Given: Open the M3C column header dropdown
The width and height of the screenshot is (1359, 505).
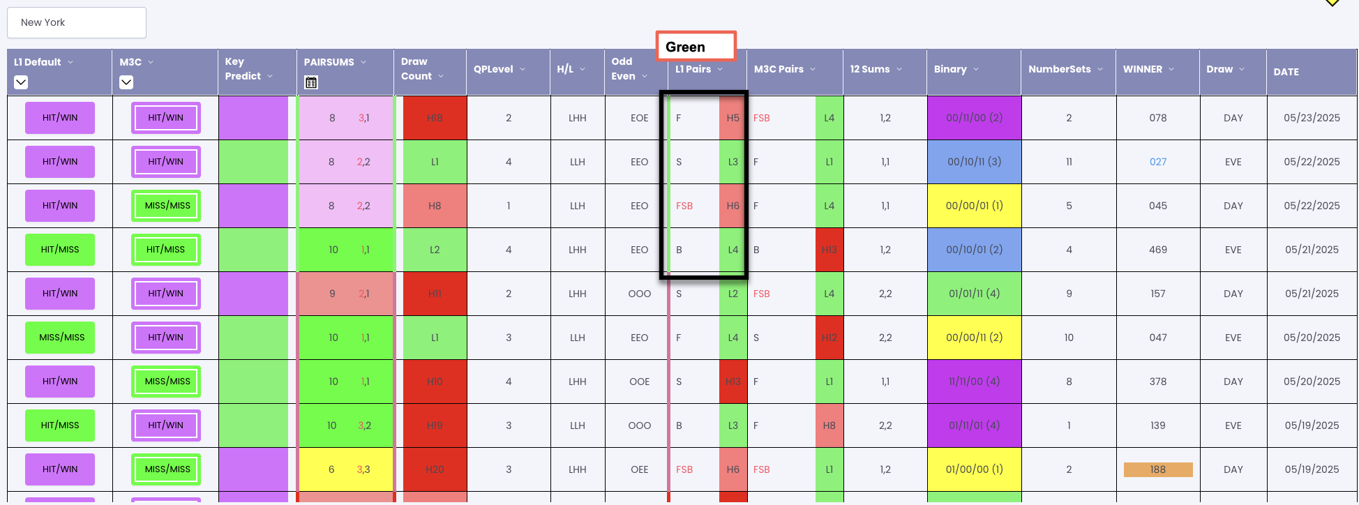Looking at the screenshot, I should pyautogui.click(x=151, y=62).
